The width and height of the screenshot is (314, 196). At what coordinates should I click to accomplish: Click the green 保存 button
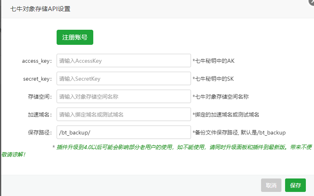pos(295,185)
